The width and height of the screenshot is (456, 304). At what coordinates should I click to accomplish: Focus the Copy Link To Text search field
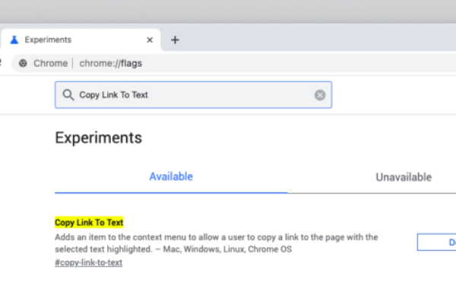[x=193, y=95]
